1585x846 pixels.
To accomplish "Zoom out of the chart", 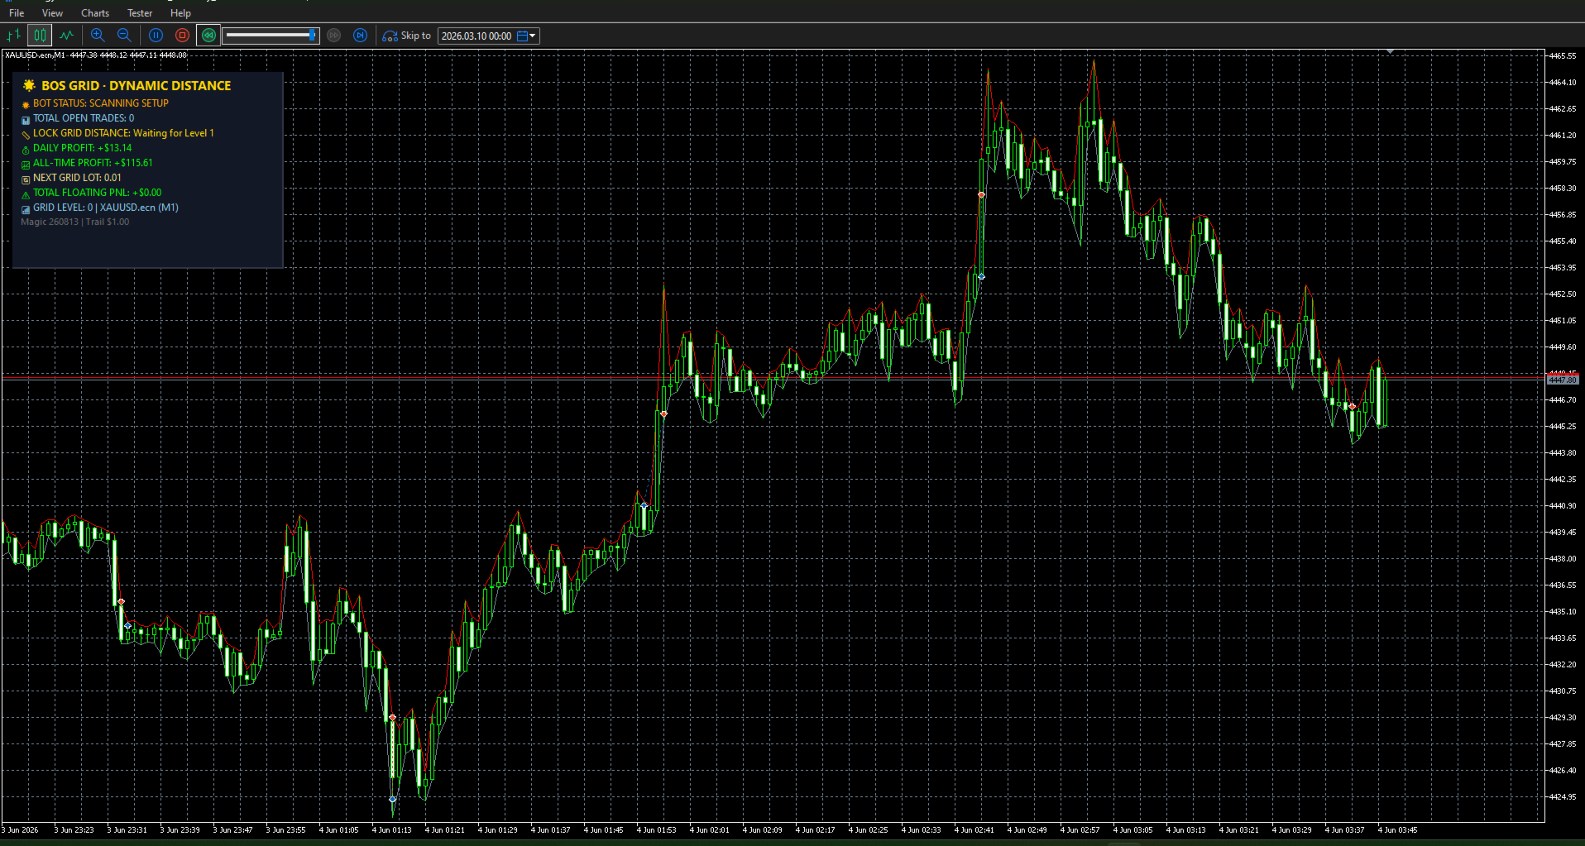I will click(x=124, y=36).
